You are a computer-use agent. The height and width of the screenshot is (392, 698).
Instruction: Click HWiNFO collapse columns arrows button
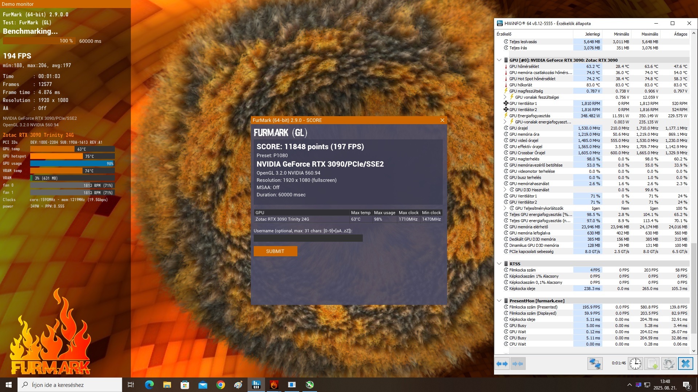coord(518,364)
